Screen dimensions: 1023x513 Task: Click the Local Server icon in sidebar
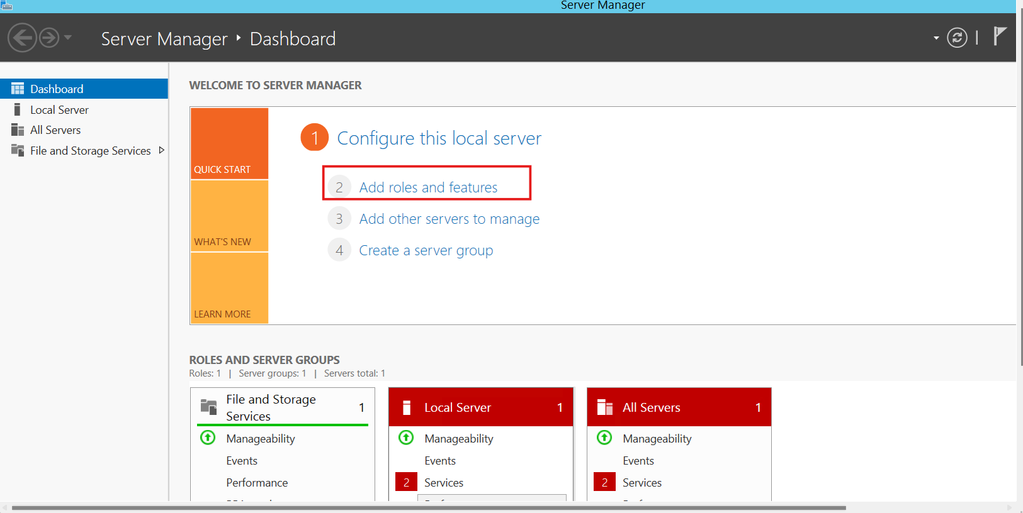tap(17, 109)
